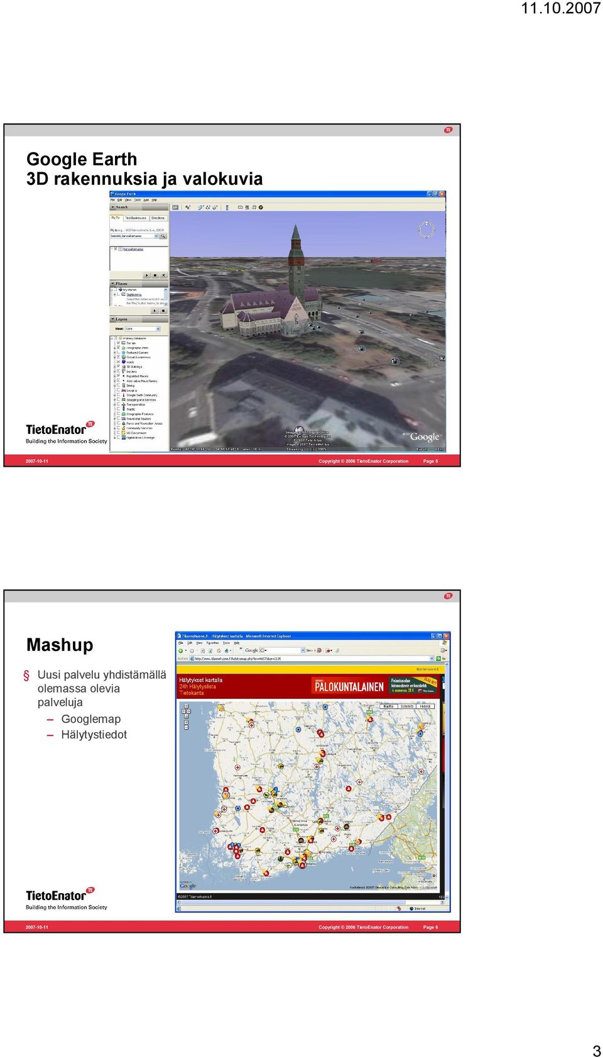Open the File menu in Google Earth
The width and height of the screenshot is (603, 1058).
pyautogui.click(x=112, y=200)
